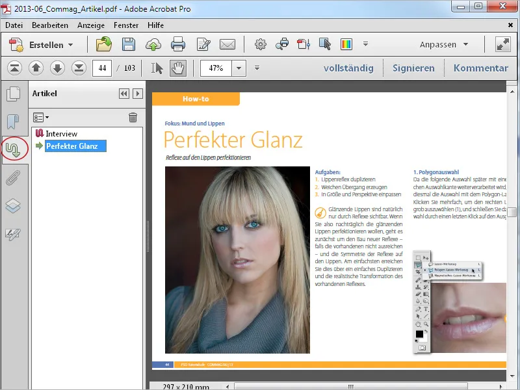520x390 pixels.
Task: Send file by email envelope icon
Action: tap(227, 44)
